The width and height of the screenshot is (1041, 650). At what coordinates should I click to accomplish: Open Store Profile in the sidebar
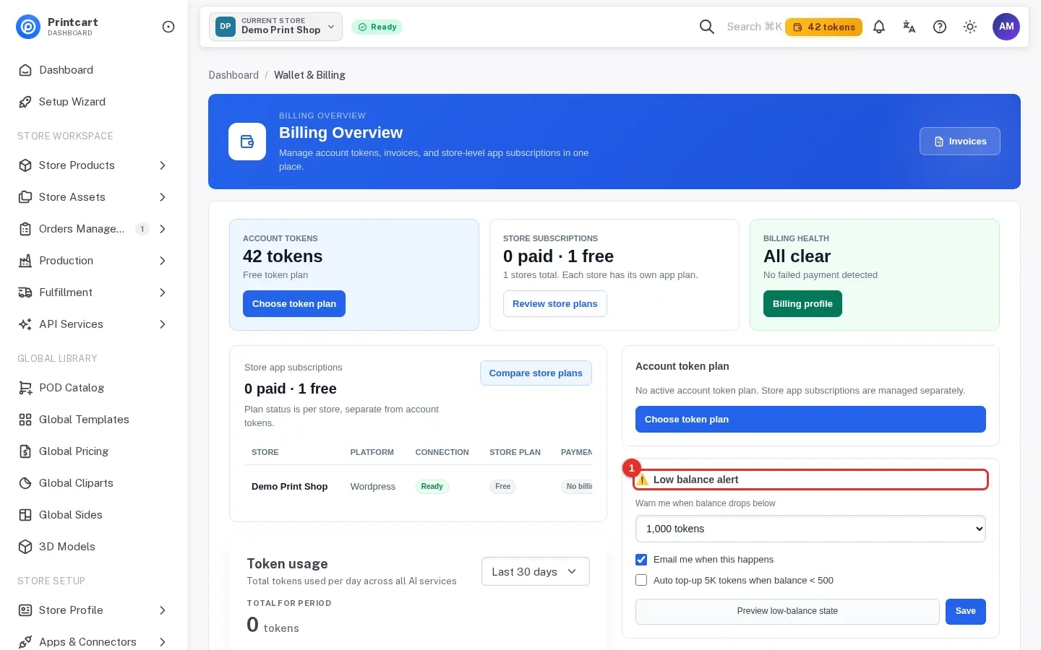[94, 610]
